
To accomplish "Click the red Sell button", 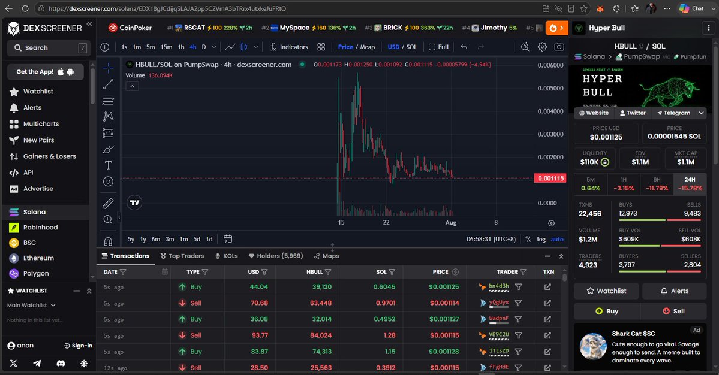I will coord(673,311).
